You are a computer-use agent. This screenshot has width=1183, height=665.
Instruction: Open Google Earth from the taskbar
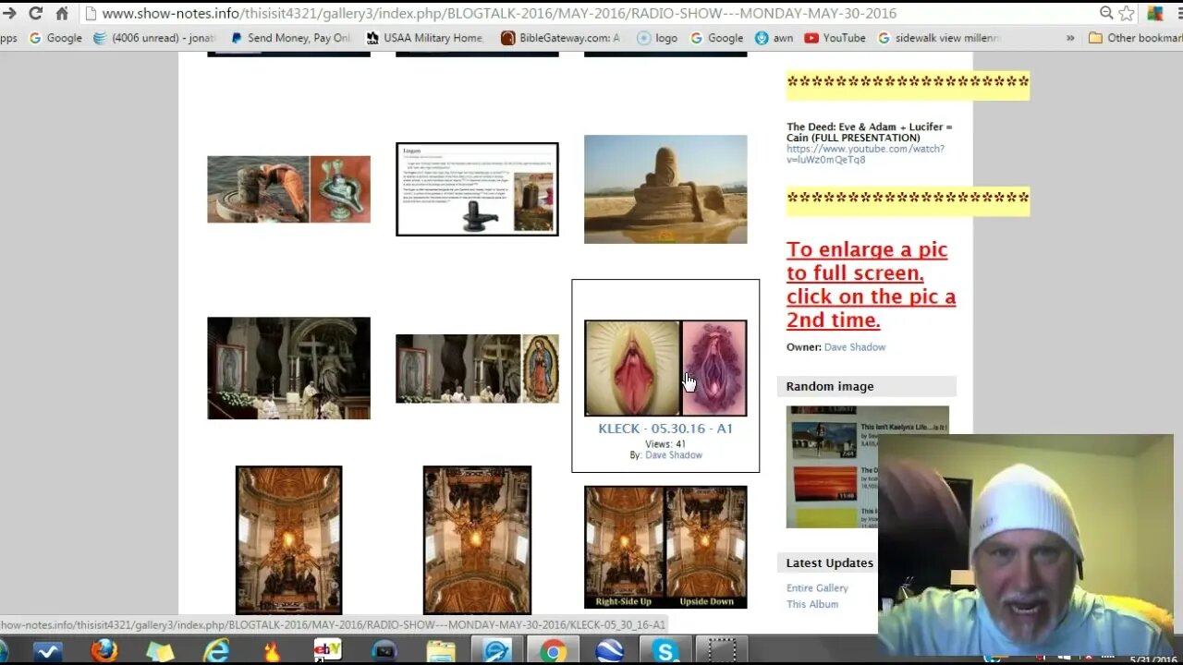(609, 651)
